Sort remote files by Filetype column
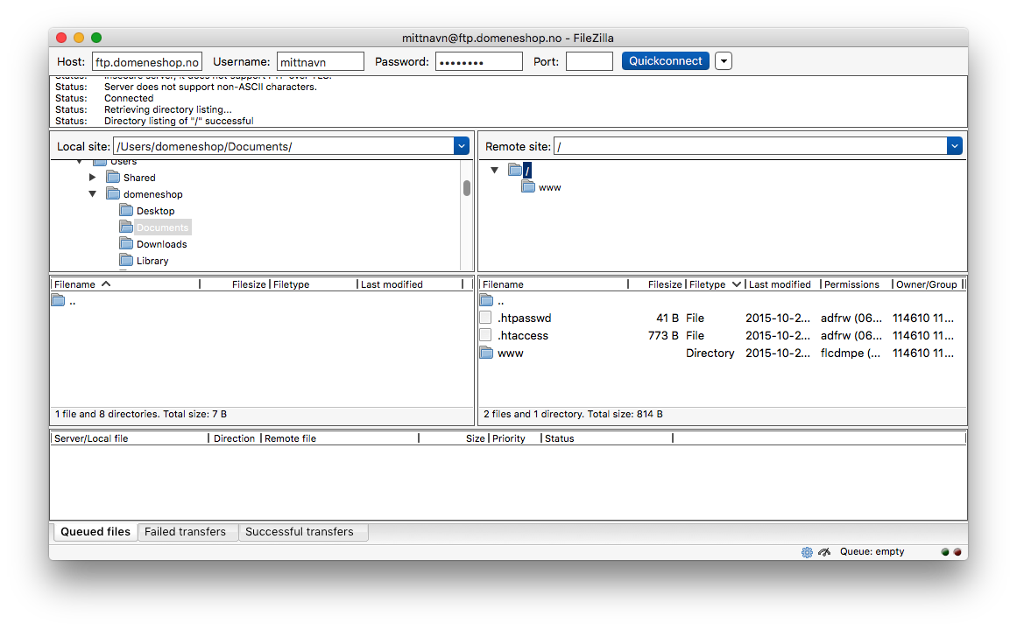The image size is (1017, 630). pos(716,284)
